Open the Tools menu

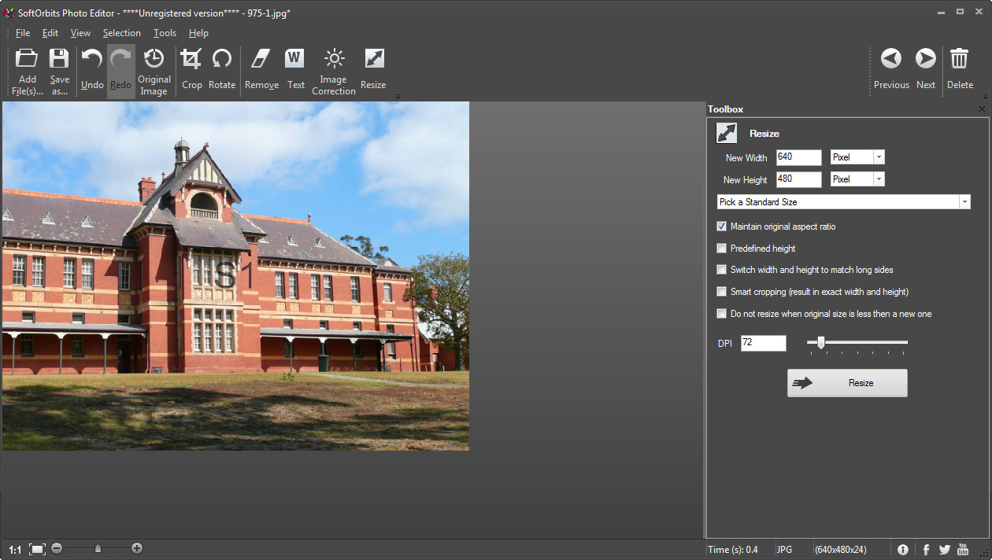[x=165, y=33]
